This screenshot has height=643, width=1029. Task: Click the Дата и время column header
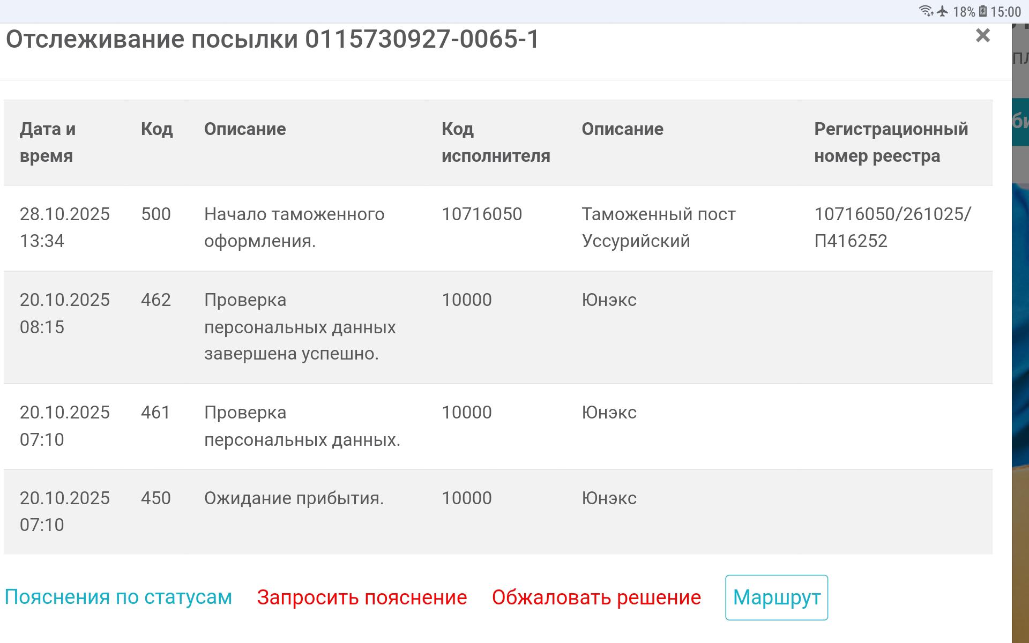[x=48, y=143]
